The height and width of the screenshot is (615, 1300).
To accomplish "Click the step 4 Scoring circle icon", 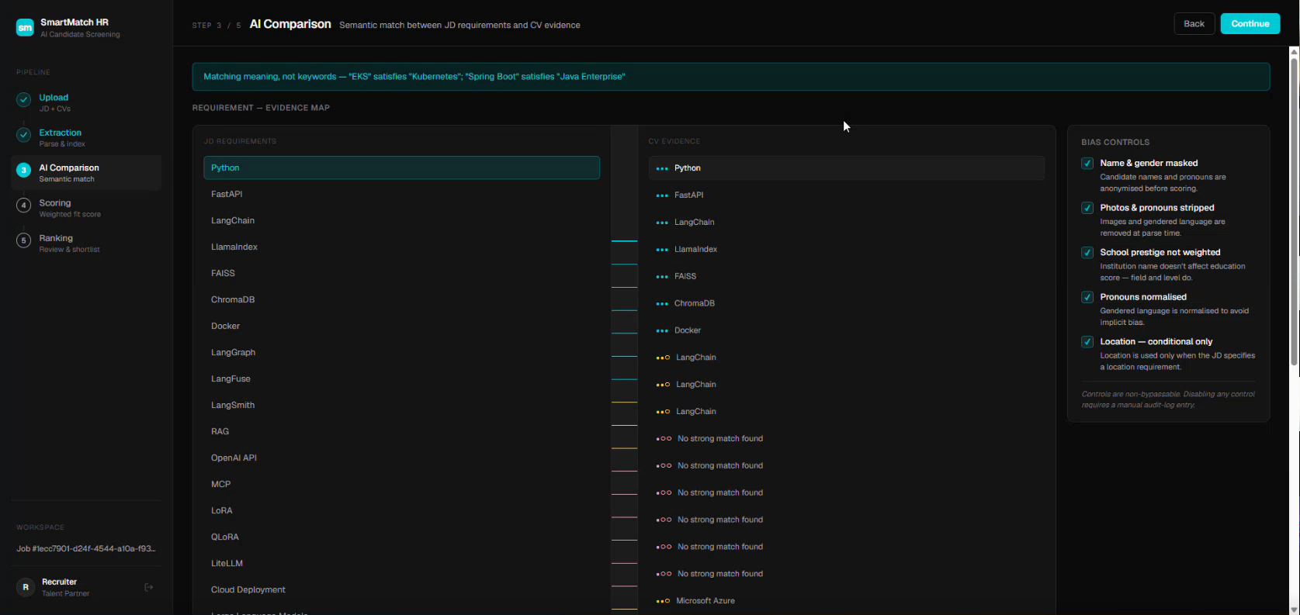I will pyautogui.click(x=24, y=206).
